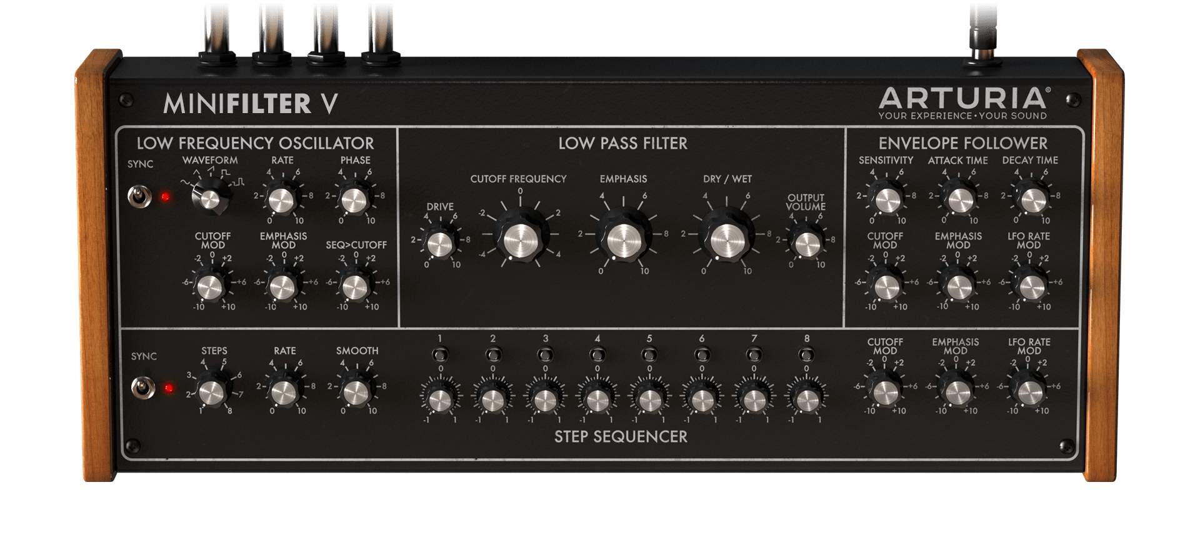Click the Step Sequencer Cutoff Mod knob
Viewport: 1200px width, 540px height.
[884, 391]
